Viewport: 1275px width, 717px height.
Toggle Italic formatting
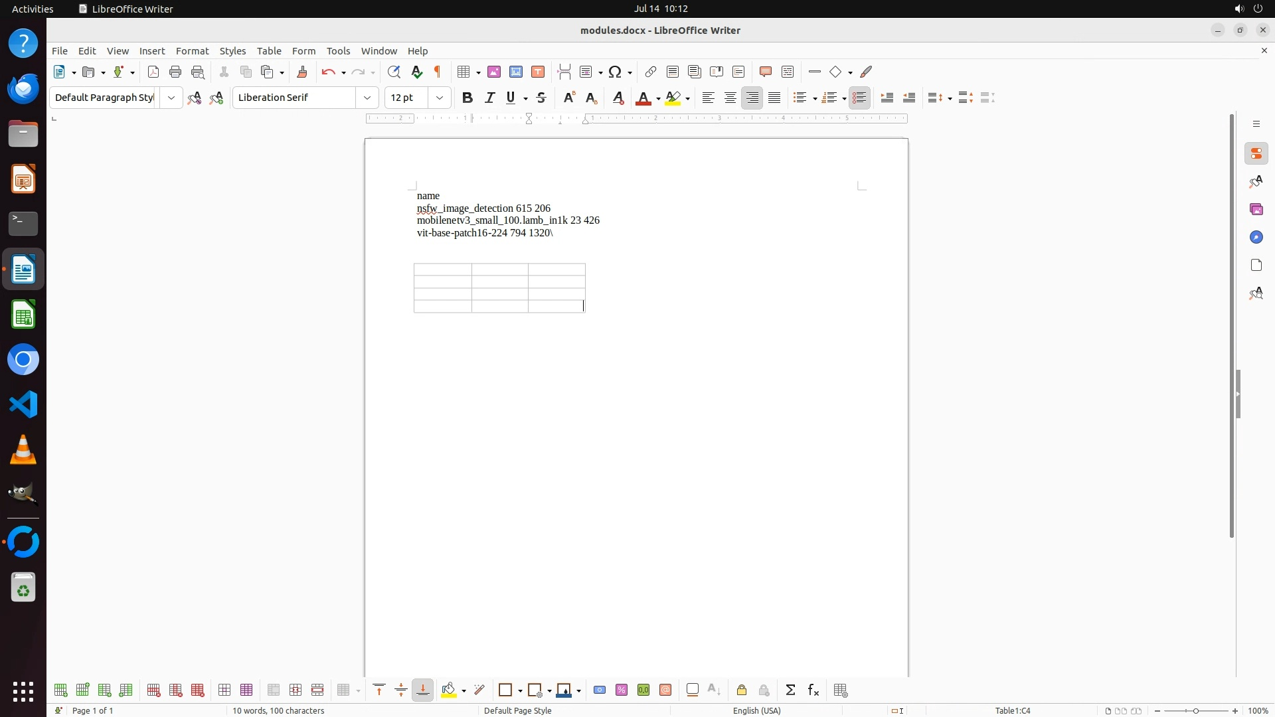(x=489, y=98)
